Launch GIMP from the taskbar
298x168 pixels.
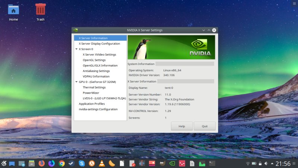[x=162, y=164]
